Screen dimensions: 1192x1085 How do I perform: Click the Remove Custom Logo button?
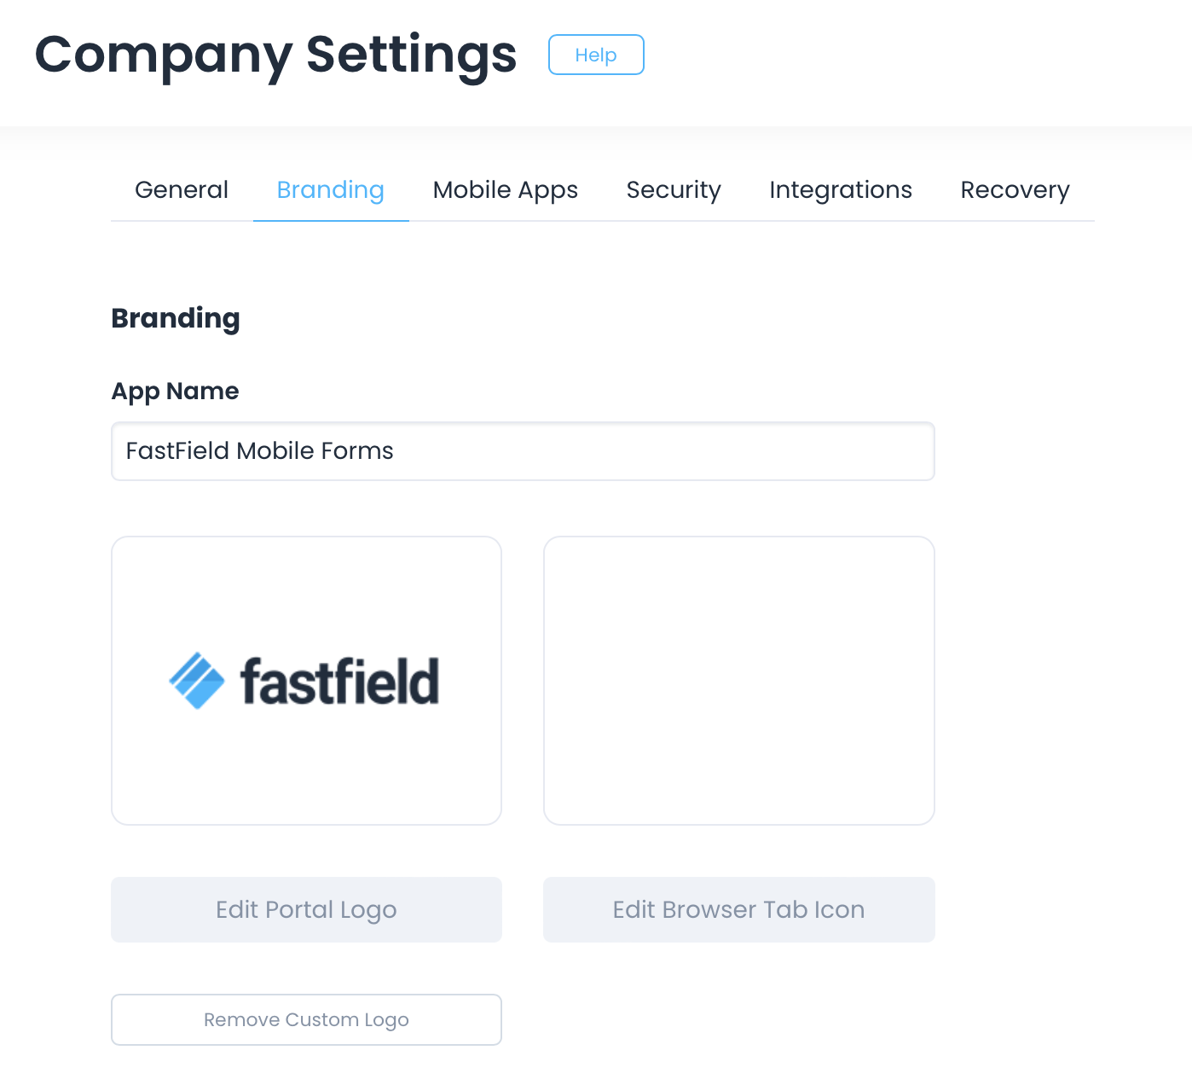click(306, 1019)
